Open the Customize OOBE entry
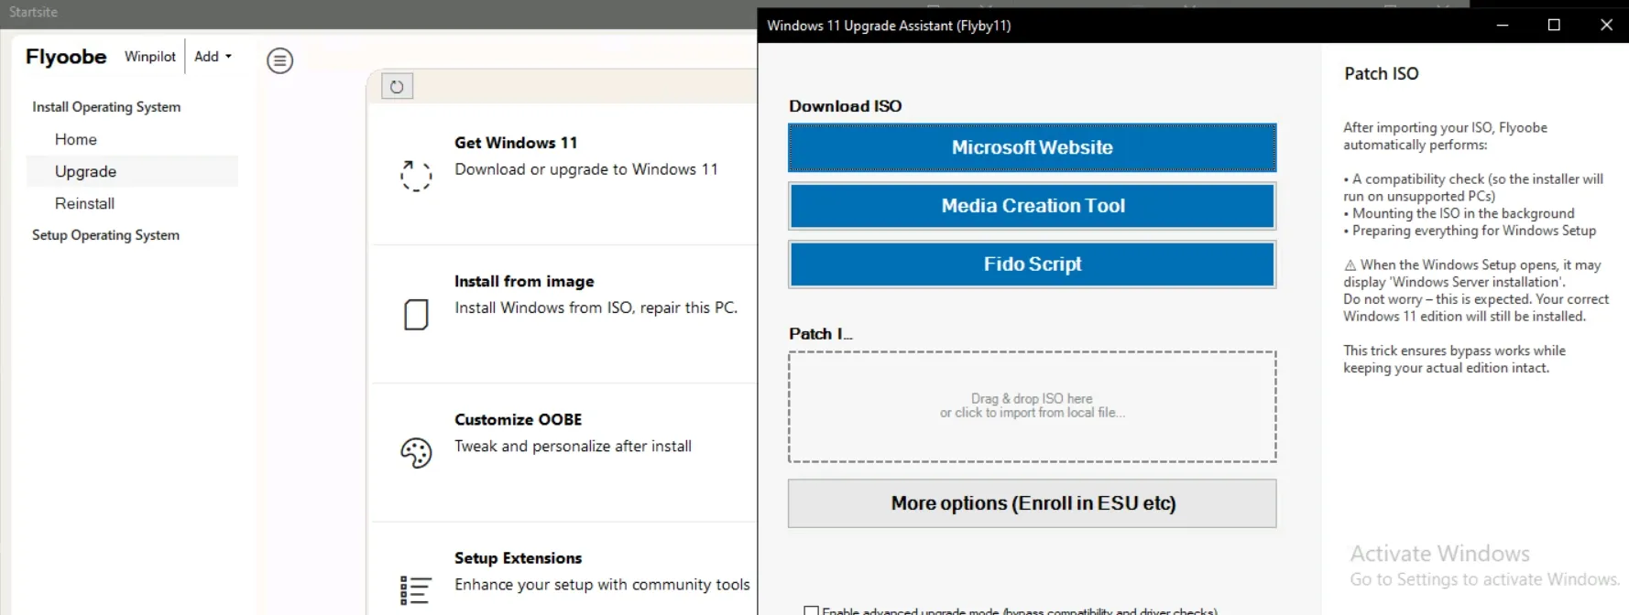Screen dimensions: 1629x615 pyautogui.click(x=563, y=452)
